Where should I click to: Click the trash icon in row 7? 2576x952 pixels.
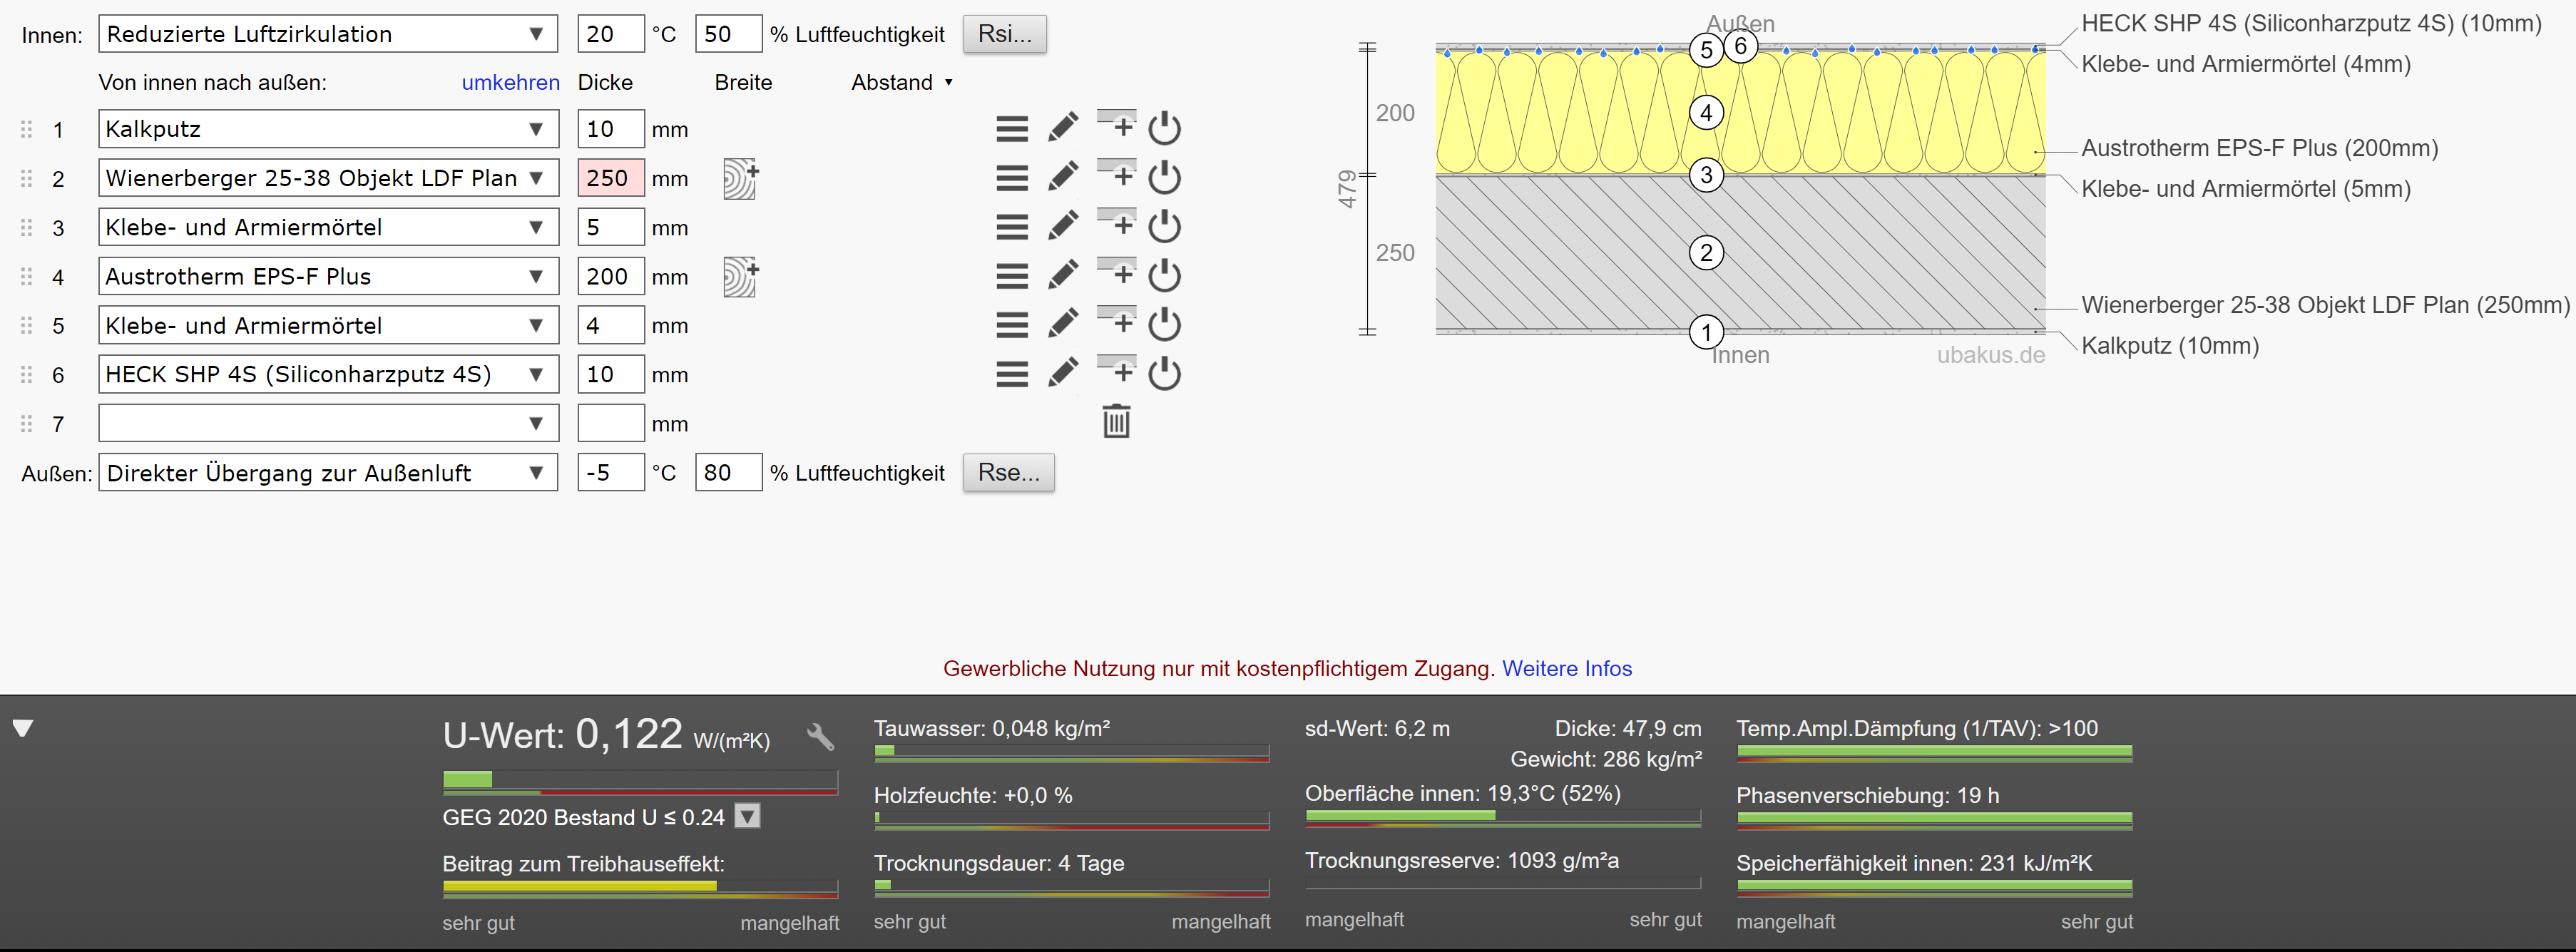(x=1116, y=421)
